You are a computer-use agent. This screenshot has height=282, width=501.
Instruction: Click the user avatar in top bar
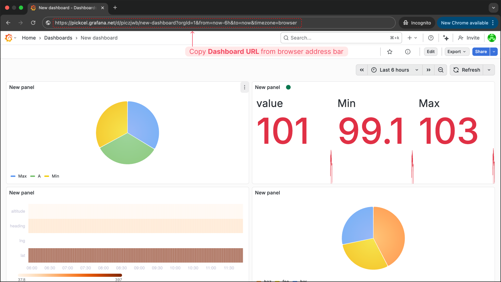491,38
